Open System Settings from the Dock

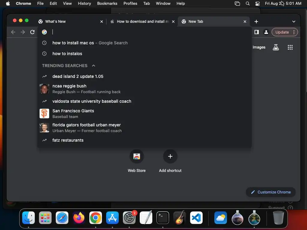coord(129,218)
